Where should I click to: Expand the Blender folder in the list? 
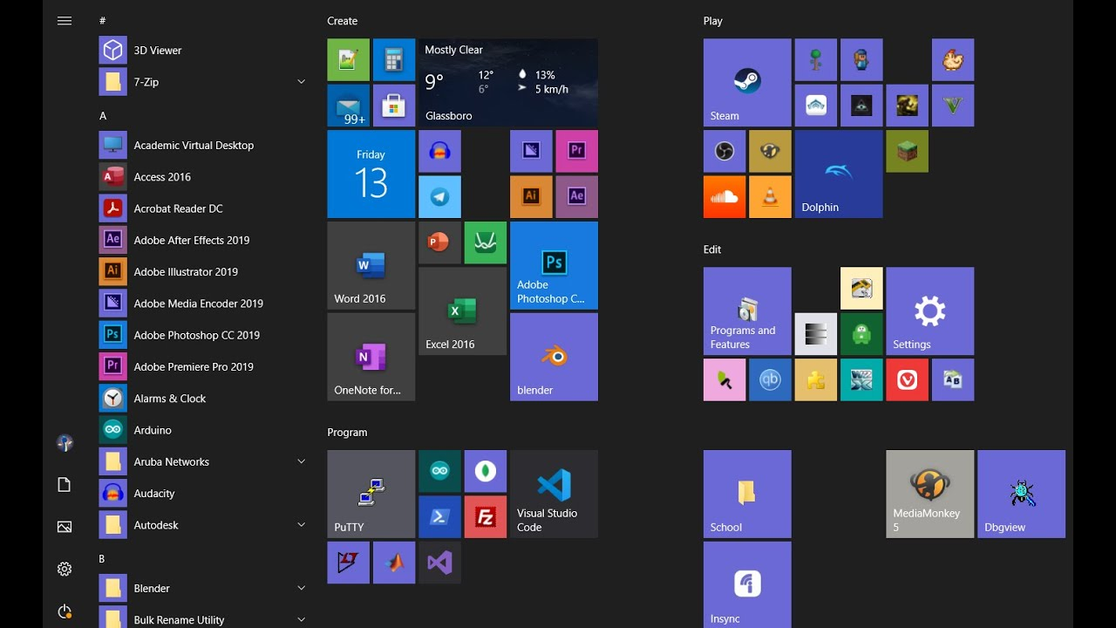point(301,588)
